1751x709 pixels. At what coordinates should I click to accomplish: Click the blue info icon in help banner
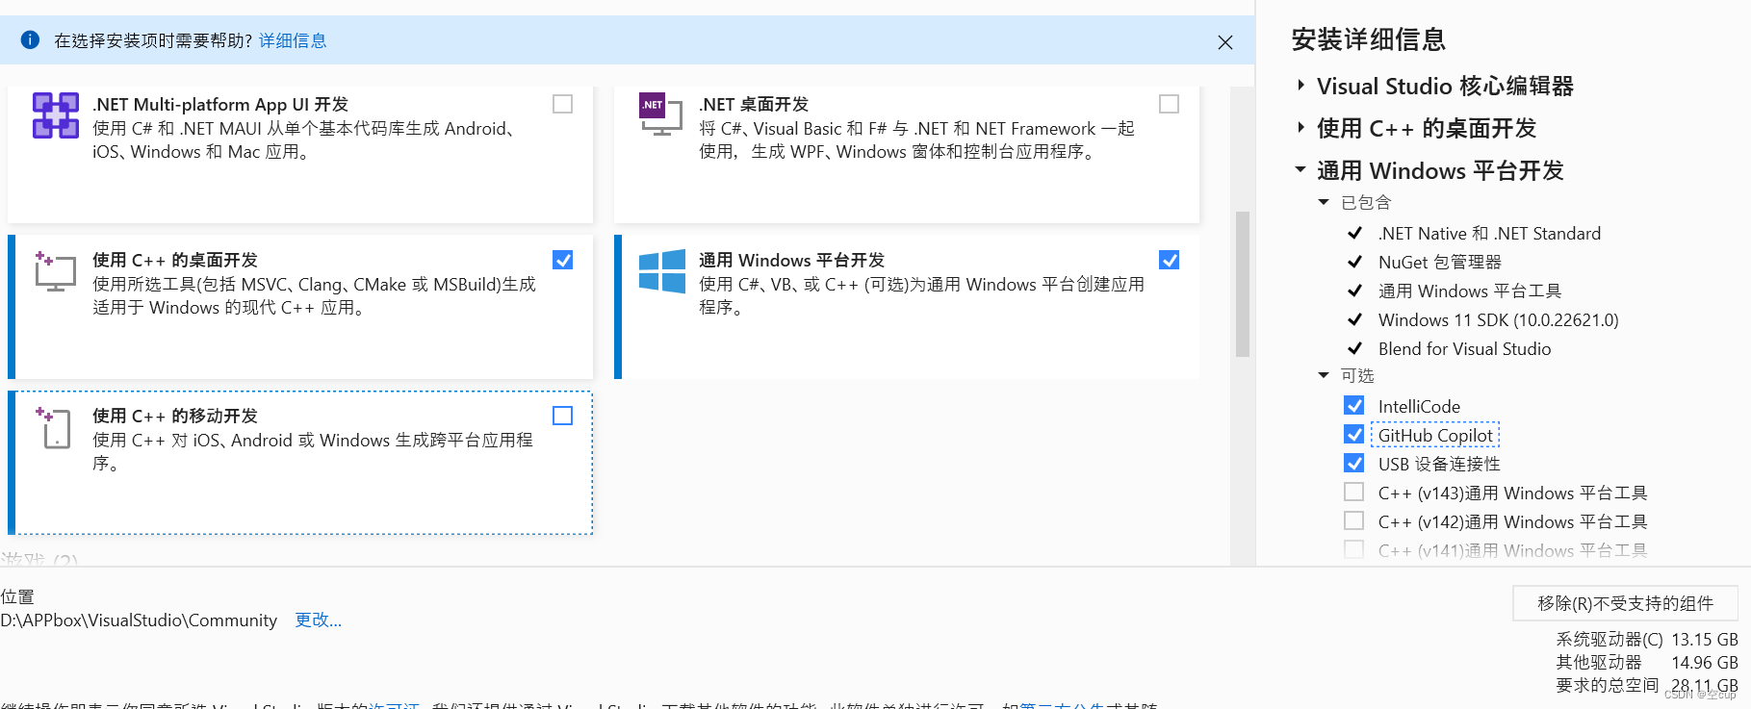30,40
